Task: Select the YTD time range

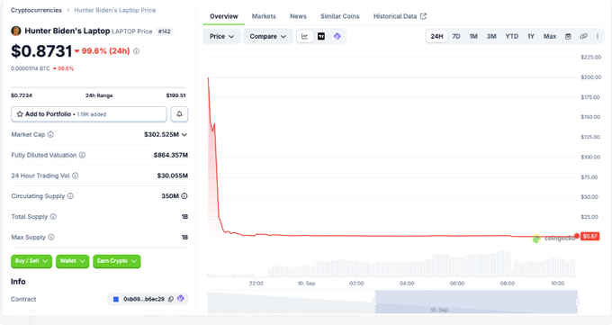Action: click(x=512, y=36)
